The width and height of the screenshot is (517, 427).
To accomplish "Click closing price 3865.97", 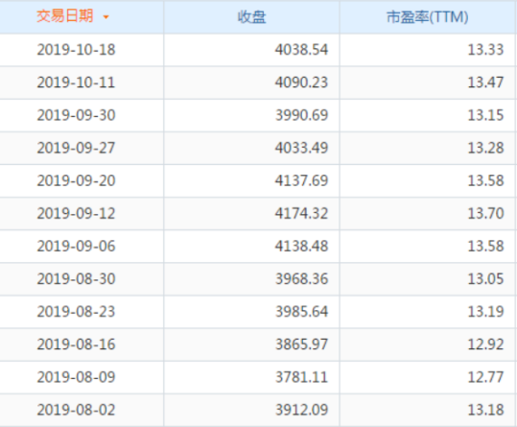I will (x=302, y=344).
